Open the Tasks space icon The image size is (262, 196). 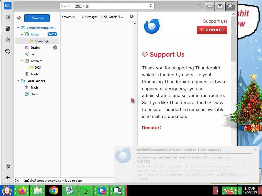coord(7,40)
